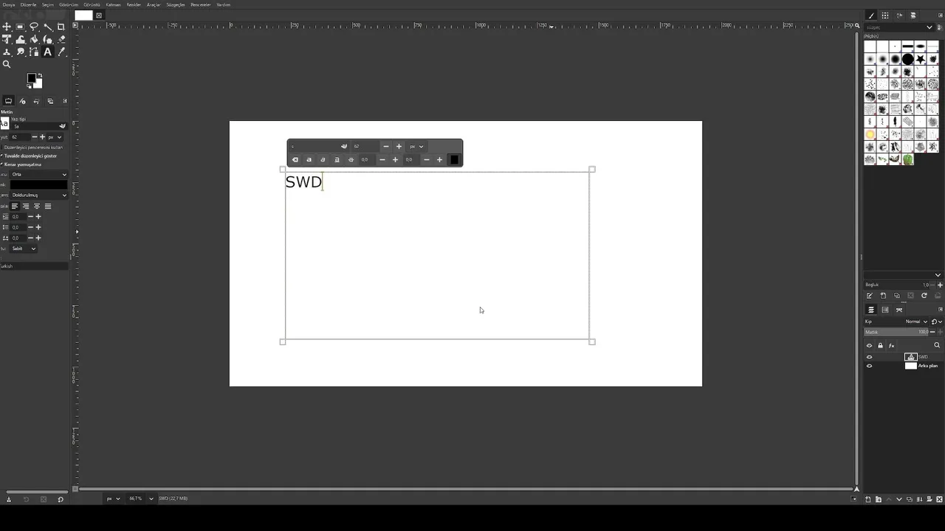The image size is (945, 531).
Task: Select the Paths tool
Action: click(34, 52)
